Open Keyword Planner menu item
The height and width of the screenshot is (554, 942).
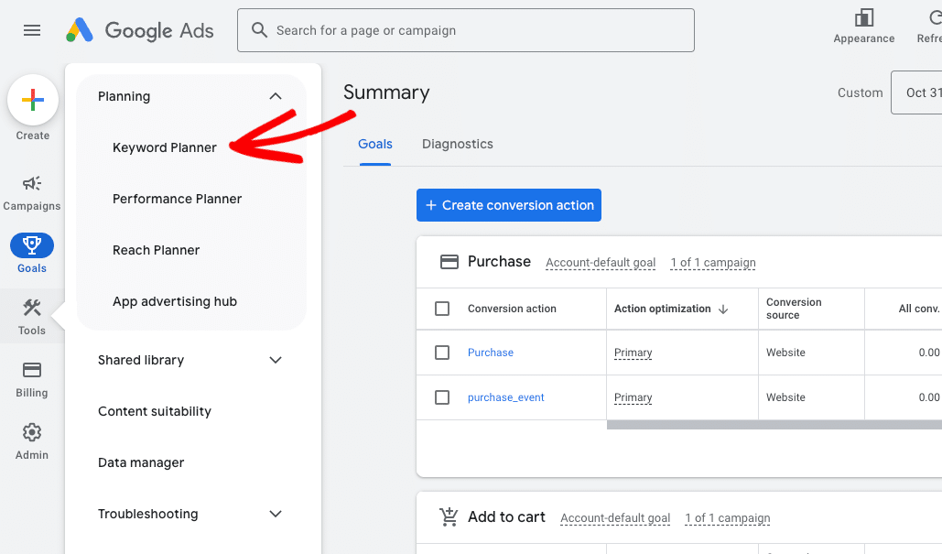(165, 147)
